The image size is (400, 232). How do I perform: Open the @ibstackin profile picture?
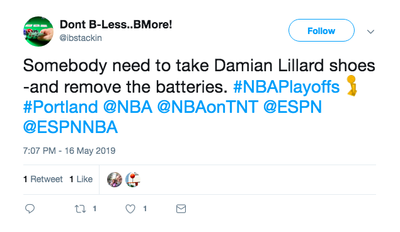click(x=38, y=32)
